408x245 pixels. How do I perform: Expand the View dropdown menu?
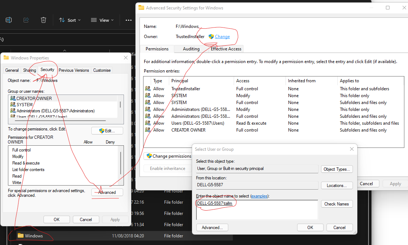(x=102, y=20)
